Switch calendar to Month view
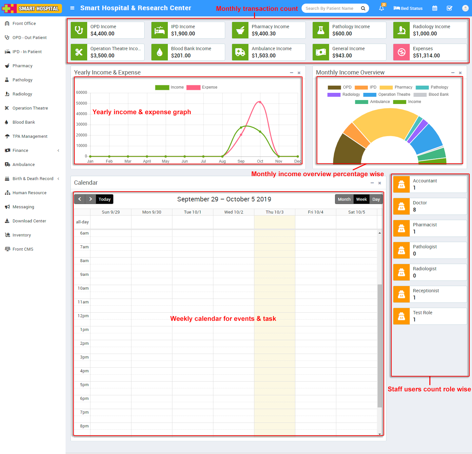This screenshot has height=454, width=472. 344,199
